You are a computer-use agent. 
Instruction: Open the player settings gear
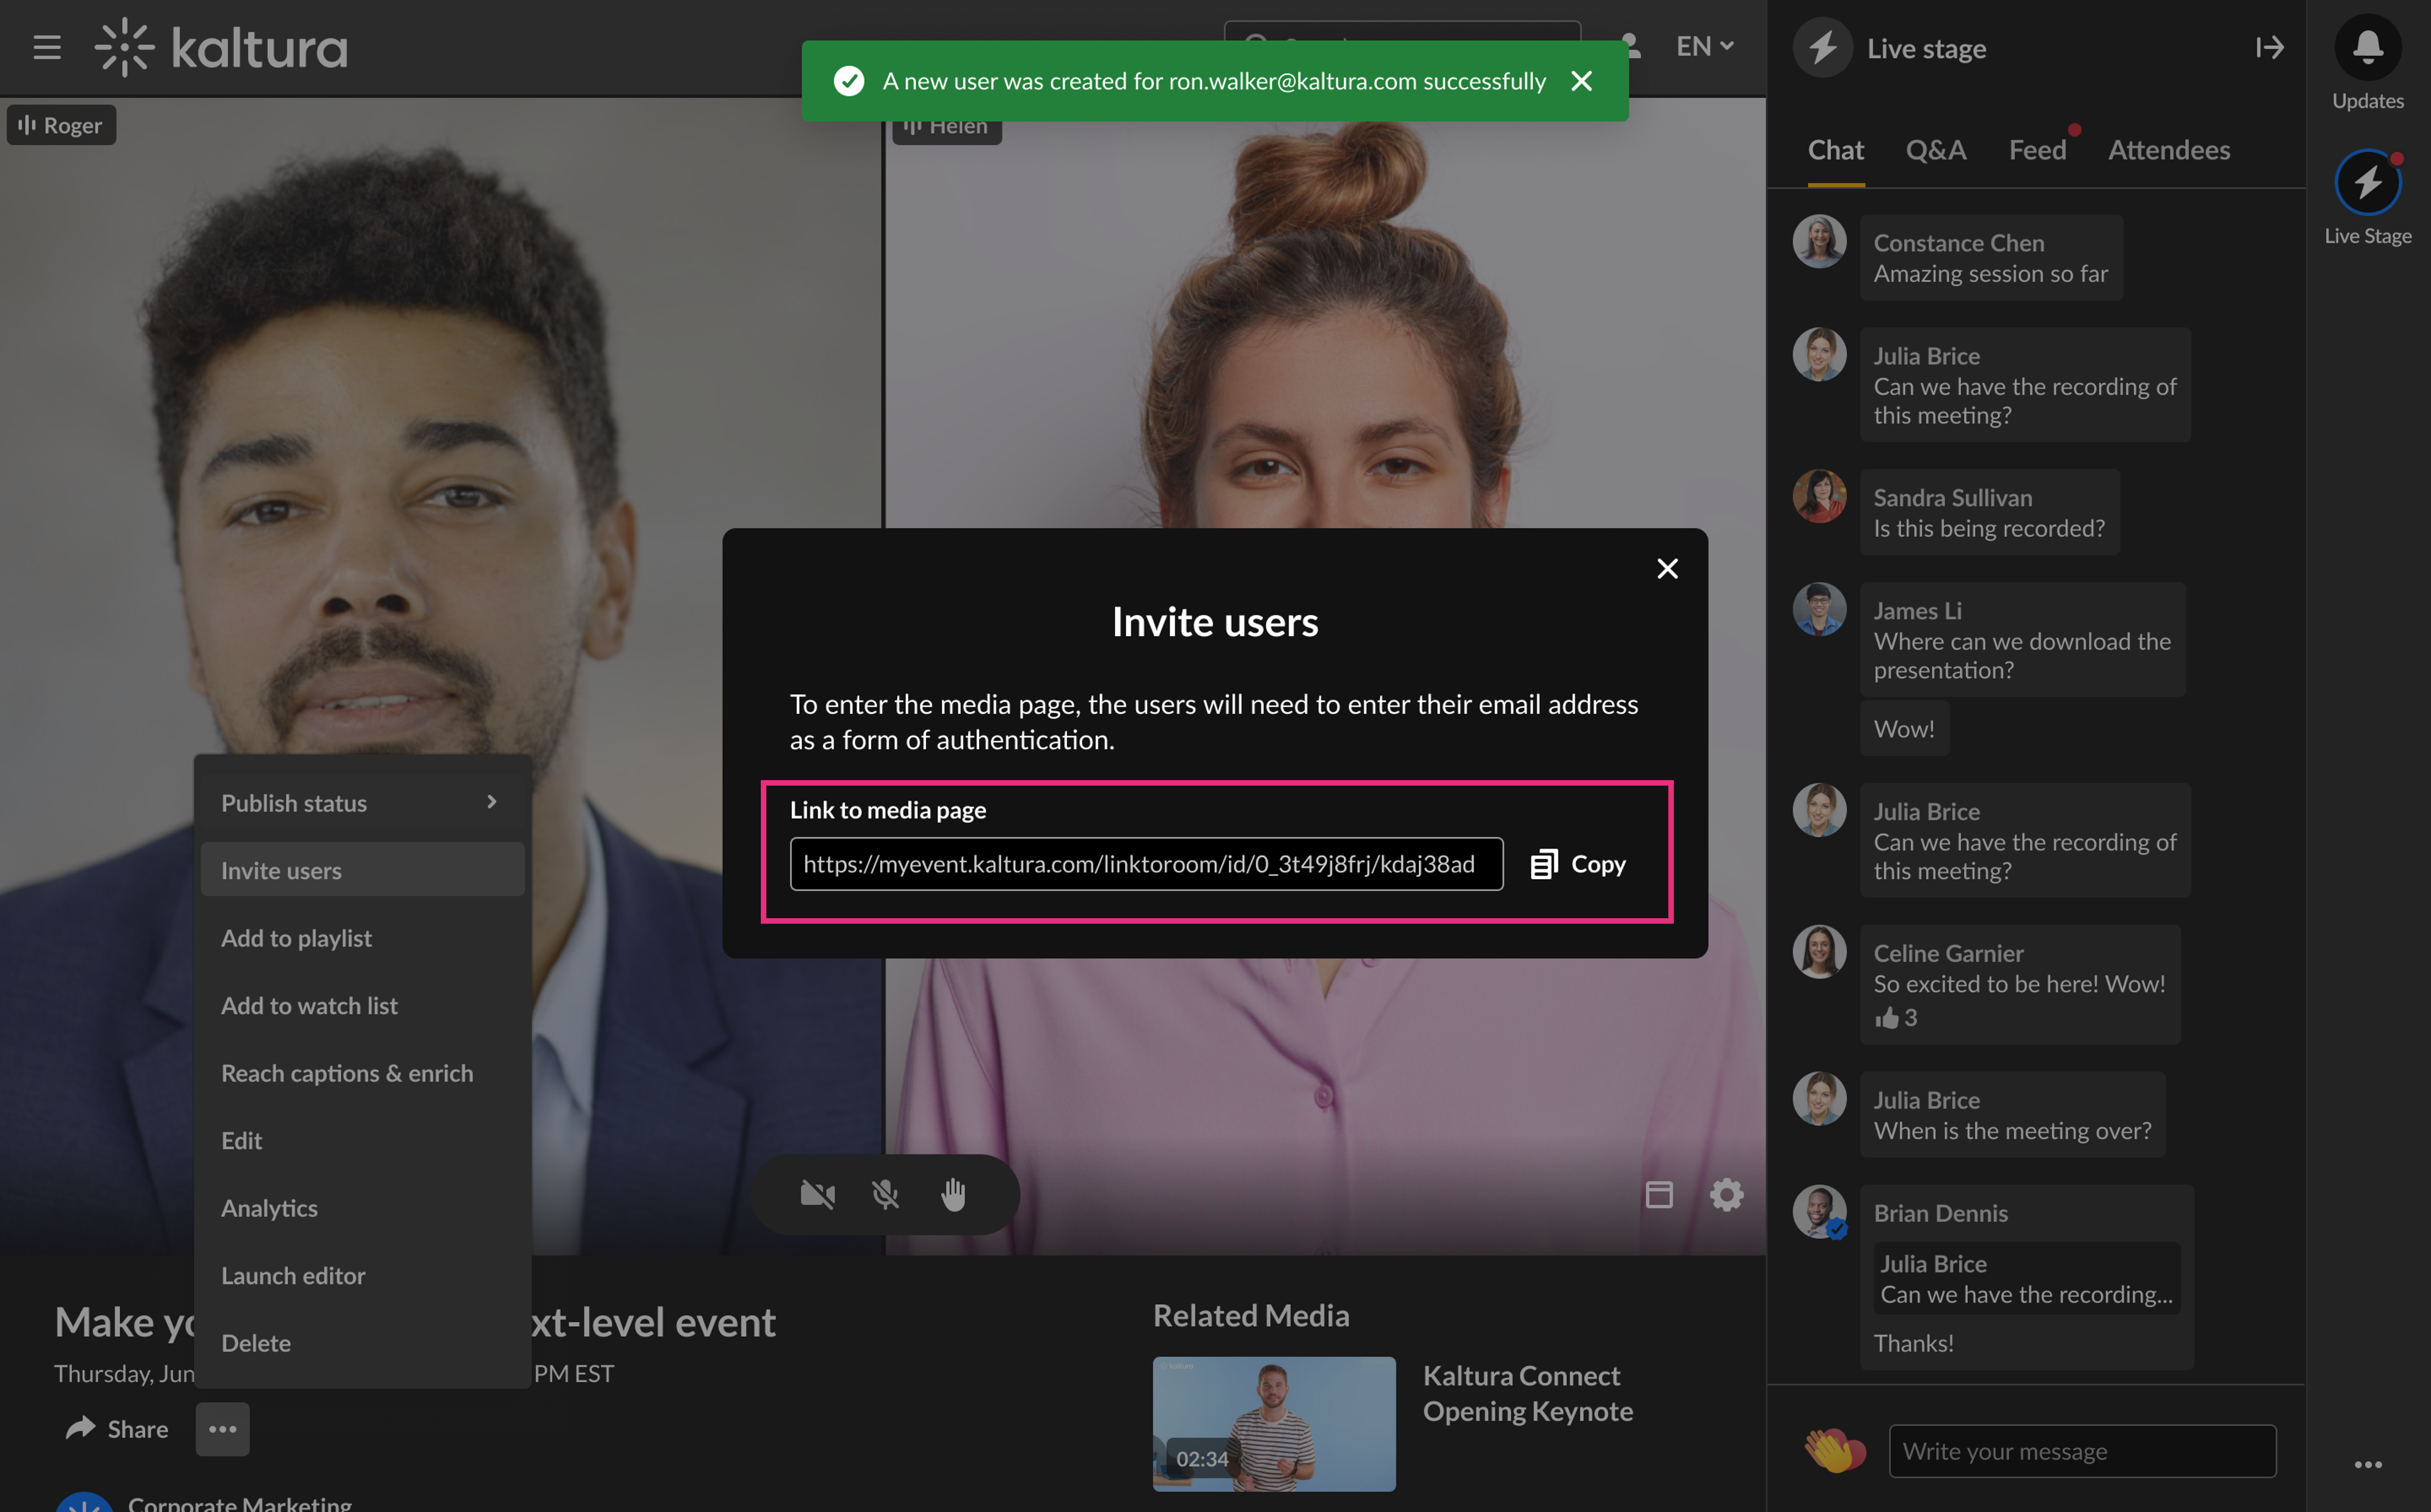(x=1726, y=1194)
